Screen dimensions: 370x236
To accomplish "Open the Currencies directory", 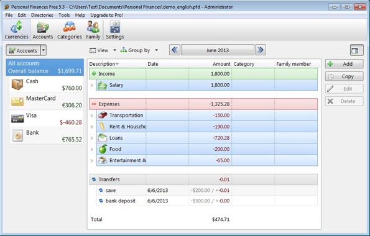I will [17, 30].
